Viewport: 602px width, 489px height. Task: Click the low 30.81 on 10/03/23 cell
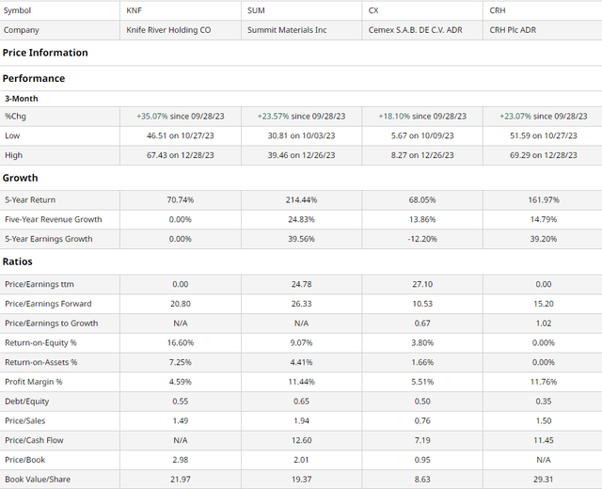pyautogui.click(x=301, y=135)
